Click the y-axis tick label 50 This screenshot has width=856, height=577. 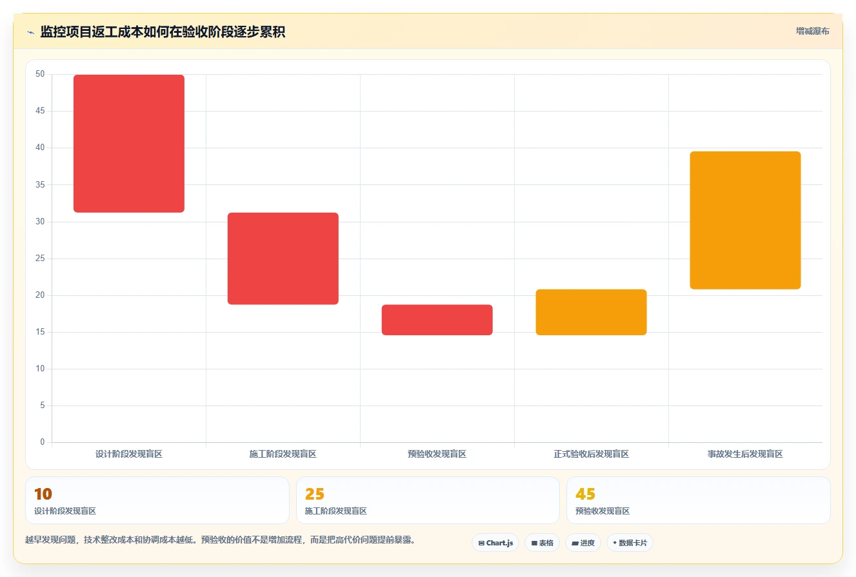[x=40, y=74]
